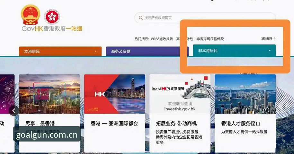This screenshot has width=294, height=154.
Task: Open the InvestHK 投资推广署 banner
Action: [x=180, y=94]
